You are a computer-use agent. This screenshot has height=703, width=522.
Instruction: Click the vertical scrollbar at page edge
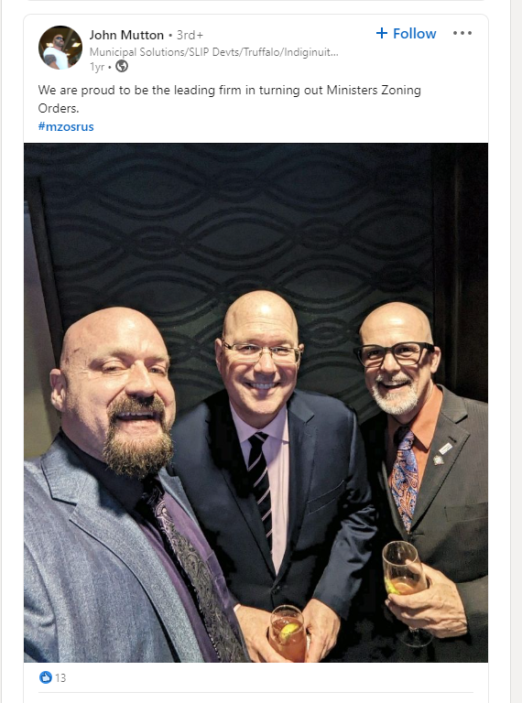pos(517,351)
